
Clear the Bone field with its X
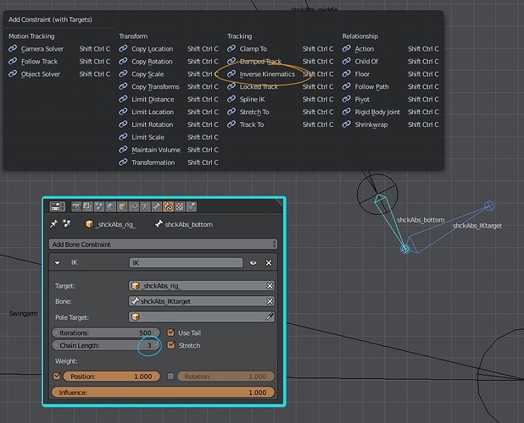(x=270, y=301)
